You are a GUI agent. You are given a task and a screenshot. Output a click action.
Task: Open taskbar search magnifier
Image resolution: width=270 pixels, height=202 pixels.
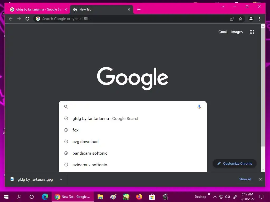[19, 197]
